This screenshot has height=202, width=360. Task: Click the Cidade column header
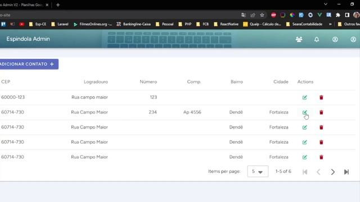pos(281,82)
